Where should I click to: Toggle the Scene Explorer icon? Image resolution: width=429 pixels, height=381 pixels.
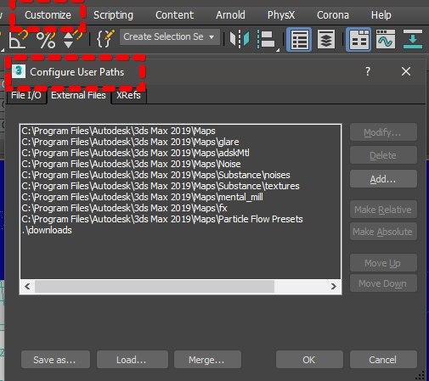point(299,40)
